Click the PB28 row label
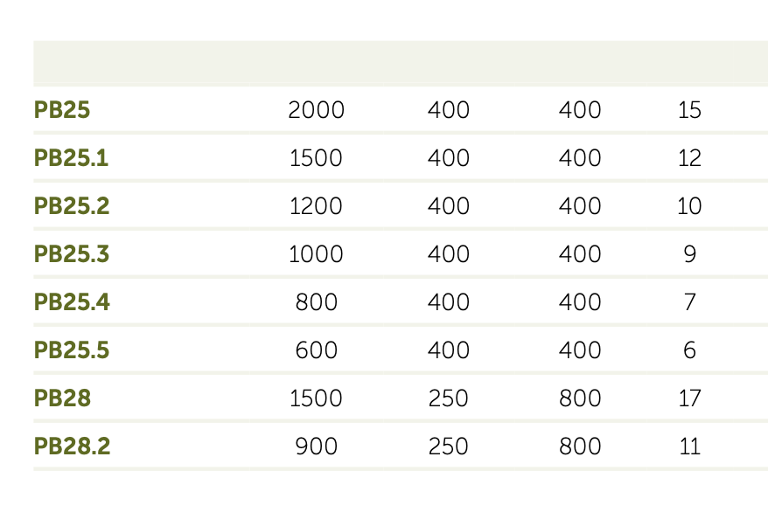 [x=62, y=398]
